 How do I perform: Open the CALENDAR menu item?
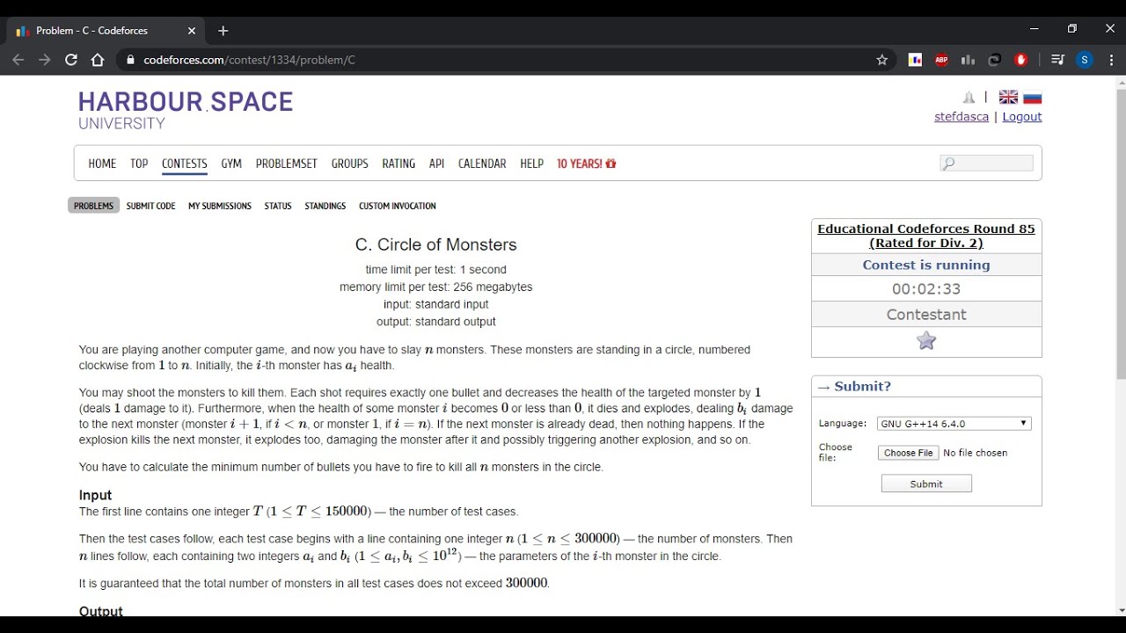[x=482, y=164]
